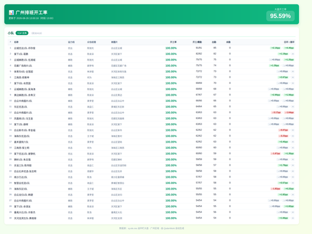Click the update timestamp under the title
Screen dimensions: 312x234
(x=31, y=18)
